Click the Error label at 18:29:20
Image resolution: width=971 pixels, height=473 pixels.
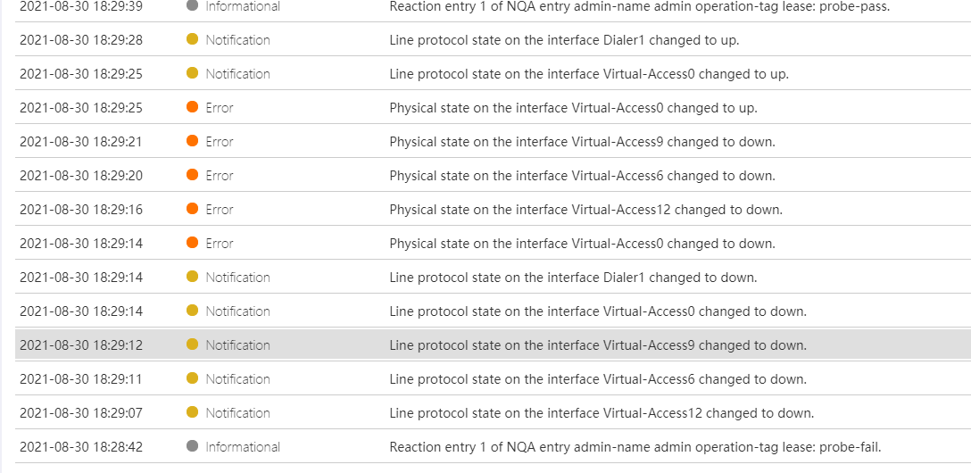pos(220,175)
